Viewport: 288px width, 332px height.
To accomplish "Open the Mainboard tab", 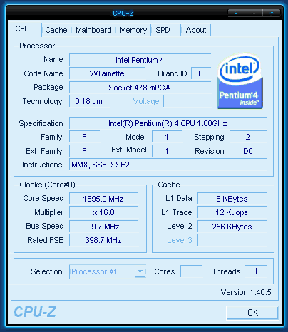I will coord(93,30).
